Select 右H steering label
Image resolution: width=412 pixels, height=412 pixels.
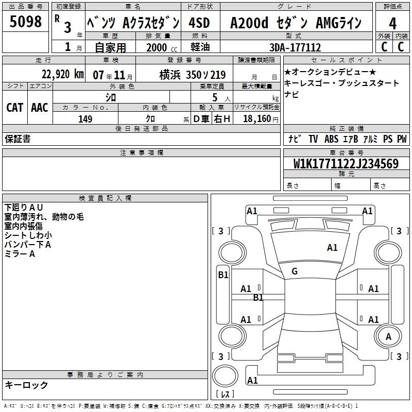pyautogui.click(x=222, y=119)
